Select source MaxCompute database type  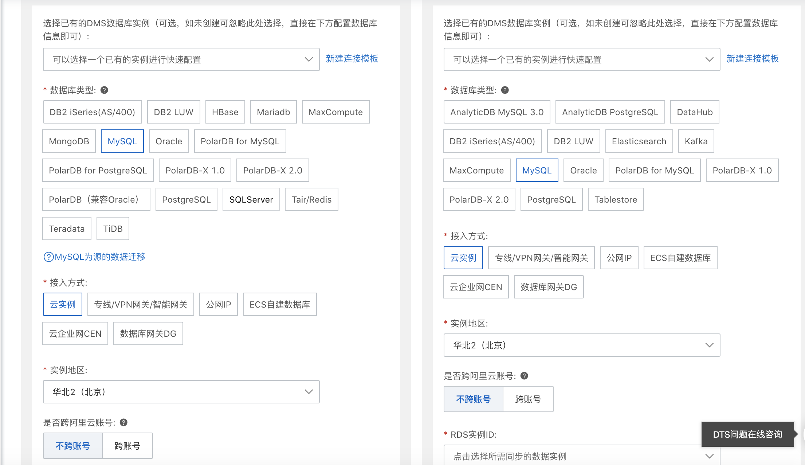point(336,112)
